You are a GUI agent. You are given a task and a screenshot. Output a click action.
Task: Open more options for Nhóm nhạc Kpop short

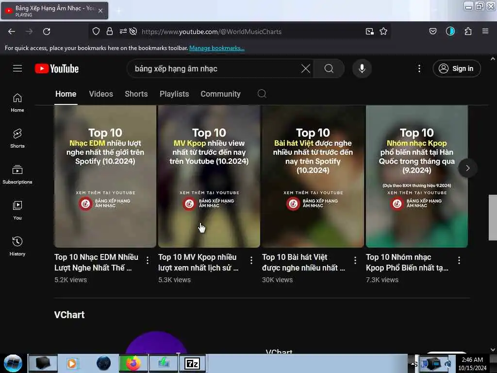point(459,260)
